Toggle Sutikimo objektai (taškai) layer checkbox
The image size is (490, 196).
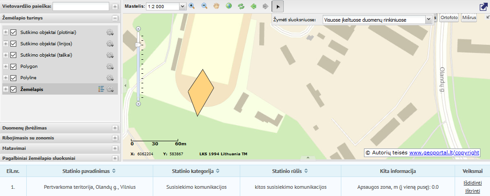coord(14,55)
